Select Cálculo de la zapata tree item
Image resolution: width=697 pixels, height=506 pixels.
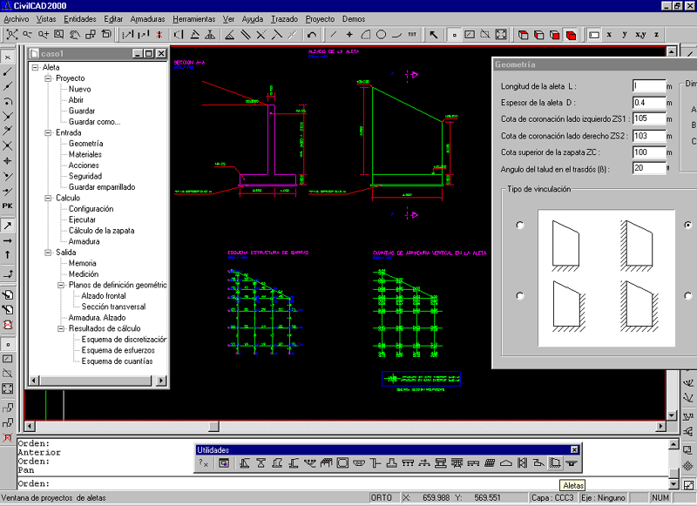coord(100,231)
